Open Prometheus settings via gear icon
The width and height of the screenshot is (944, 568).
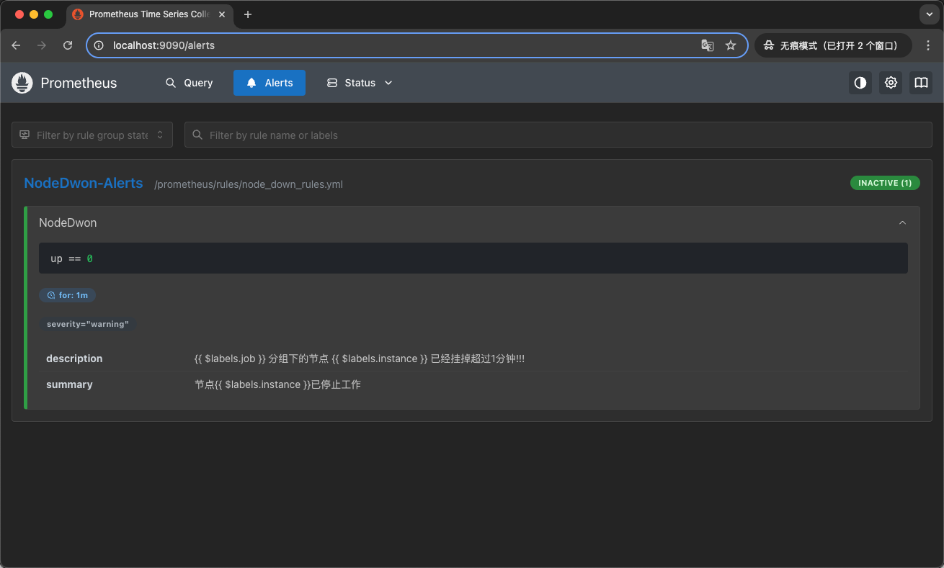pyautogui.click(x=890, y=83)
